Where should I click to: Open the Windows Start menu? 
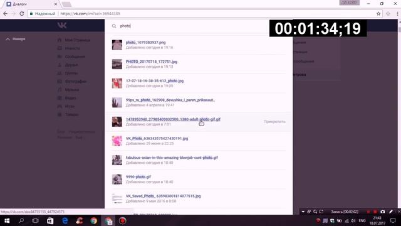point(7,220)
